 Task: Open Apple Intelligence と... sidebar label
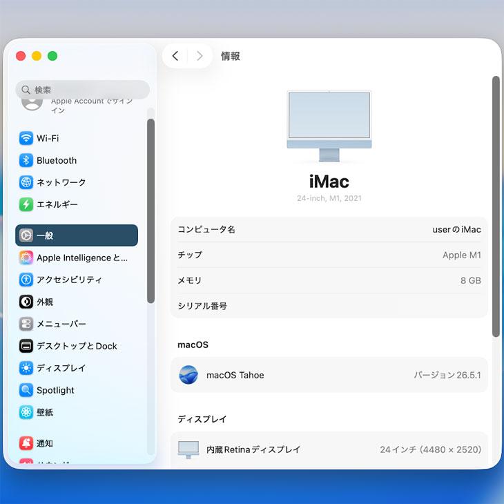click(82, 258)
